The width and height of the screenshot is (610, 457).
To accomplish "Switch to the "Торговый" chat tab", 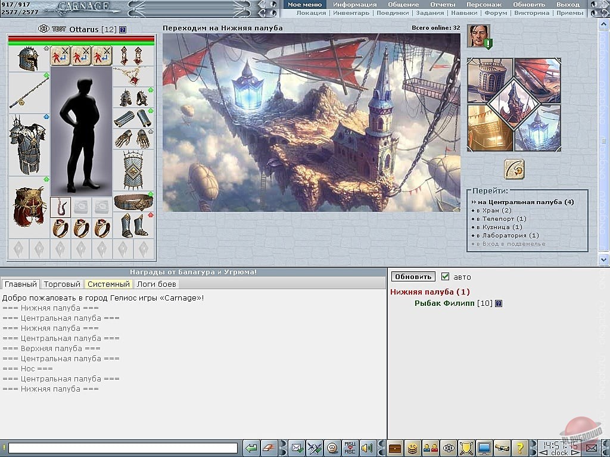I will pyautogui.click(x=62, y=284).
